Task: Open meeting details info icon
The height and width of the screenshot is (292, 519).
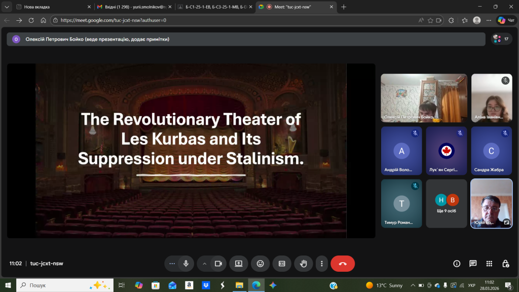Action: coord(457,264)
